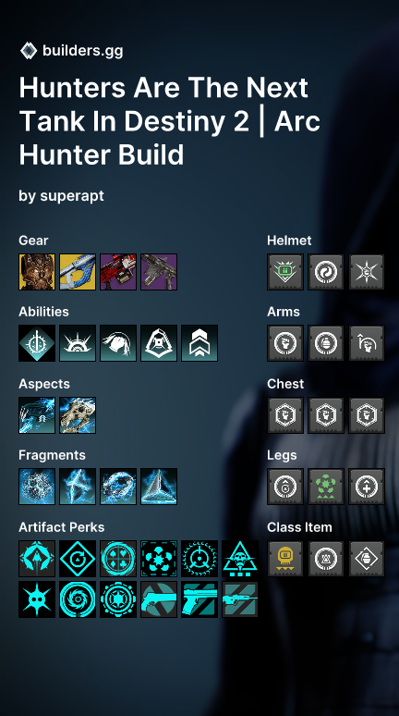Select the exotic helmet in Gear row

pos(37,272)
